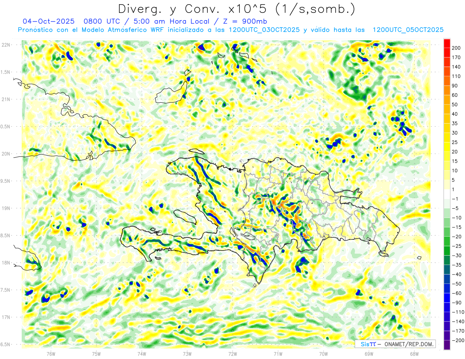Click the "0800 UTC" time text
Image resolution: width=465 pixels, height=359 pixels.
click(102, 21)
